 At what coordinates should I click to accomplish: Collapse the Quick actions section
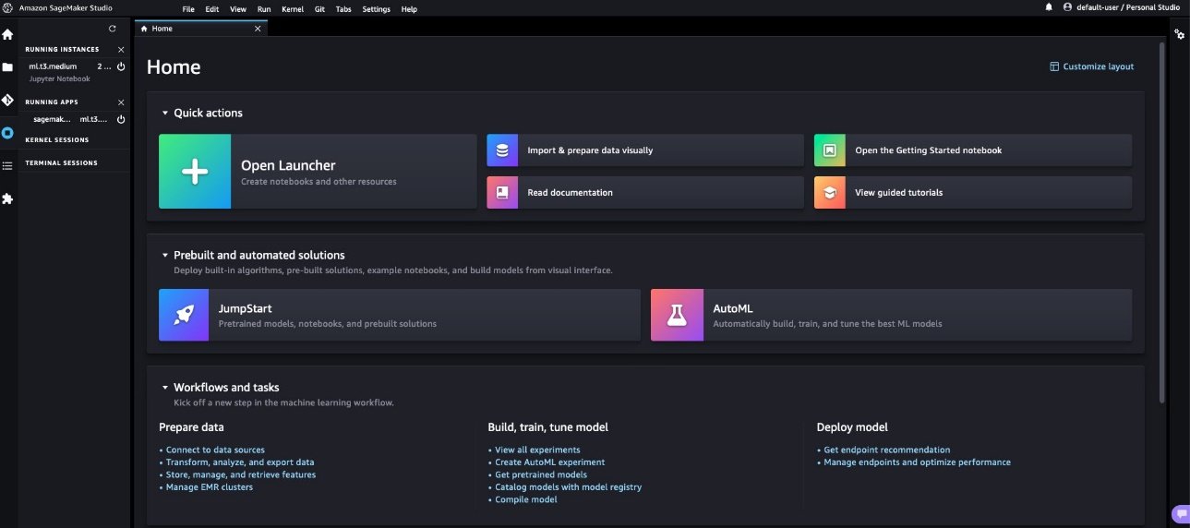click(165, 113)
